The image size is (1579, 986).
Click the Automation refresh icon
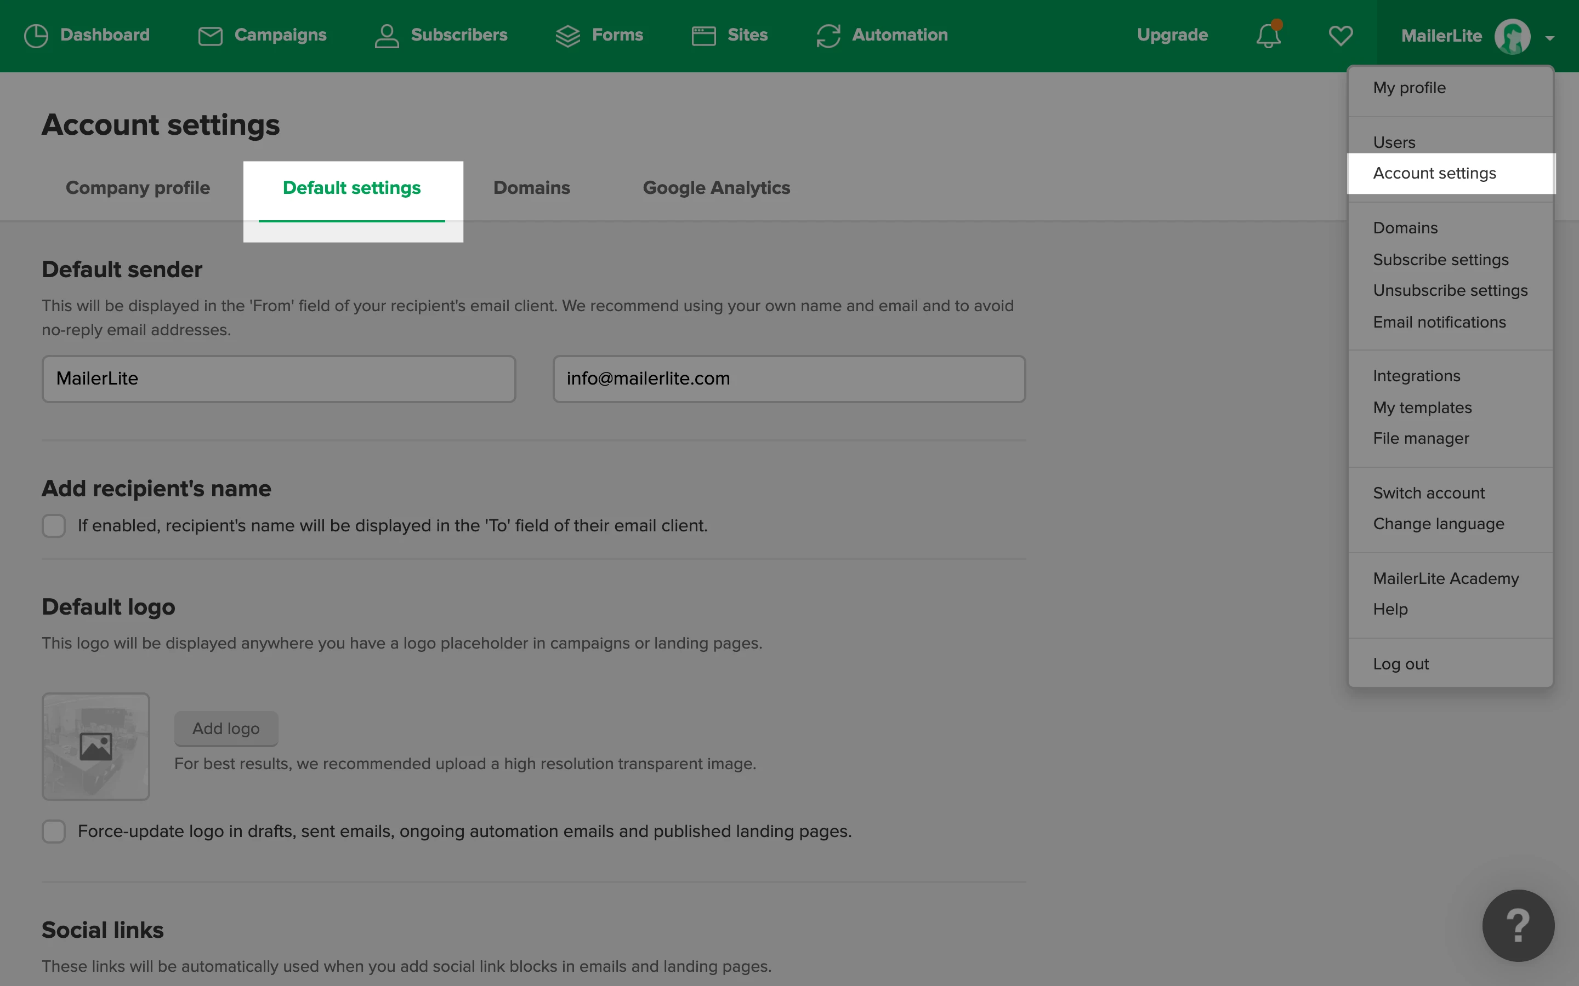[x=828, y=36]
